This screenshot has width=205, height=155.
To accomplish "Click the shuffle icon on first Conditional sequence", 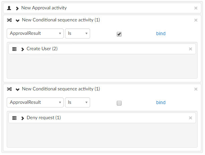I will click(x=9, y=20).
